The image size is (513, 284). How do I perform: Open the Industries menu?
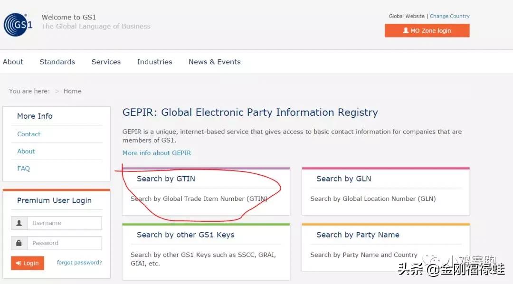[x=154, y=62]
